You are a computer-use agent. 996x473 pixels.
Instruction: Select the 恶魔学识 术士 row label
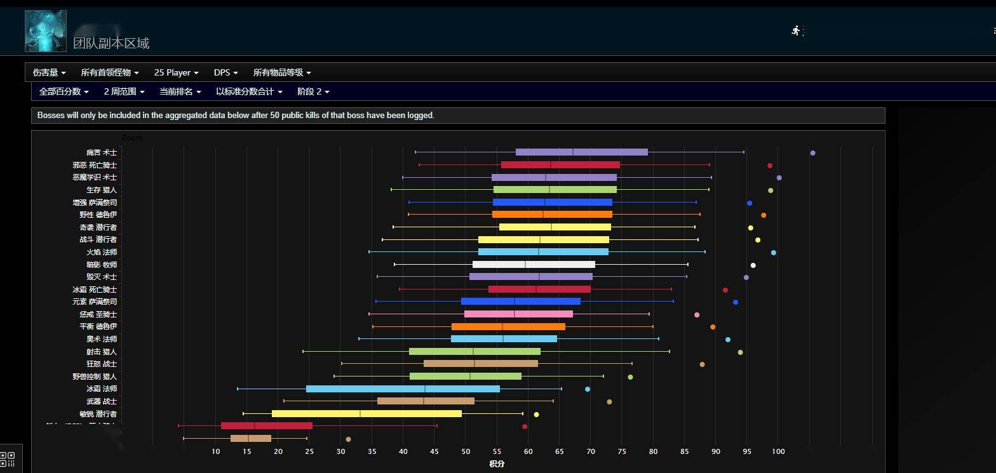[95, 177]
